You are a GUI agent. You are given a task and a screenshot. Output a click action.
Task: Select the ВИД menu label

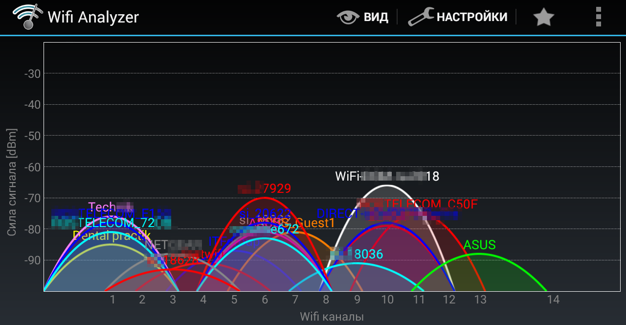pos(376,17)
